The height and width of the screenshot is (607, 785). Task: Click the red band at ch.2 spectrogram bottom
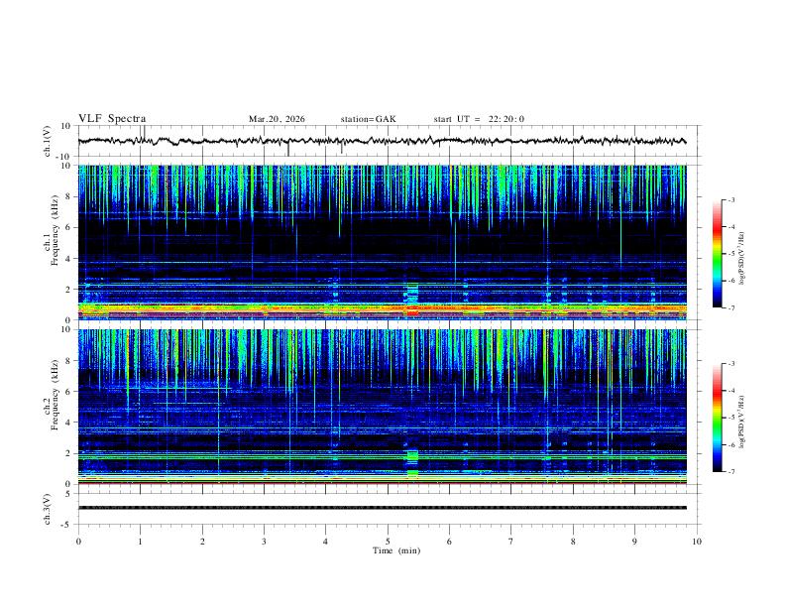point(382,483)
